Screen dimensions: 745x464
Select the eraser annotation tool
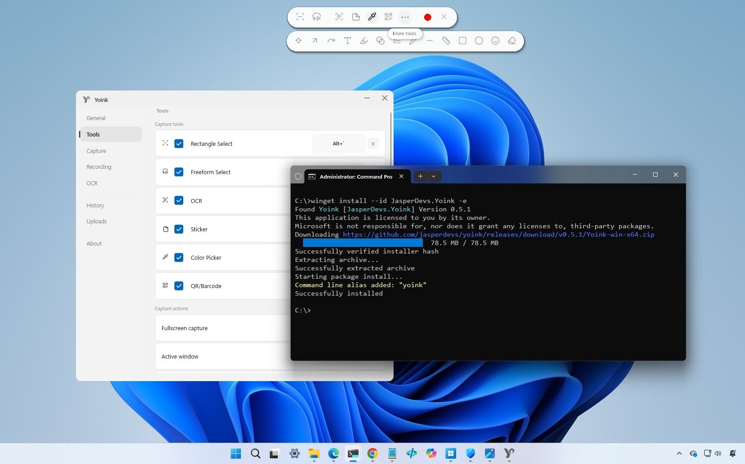tap(512, 41)
